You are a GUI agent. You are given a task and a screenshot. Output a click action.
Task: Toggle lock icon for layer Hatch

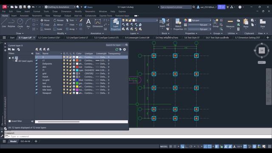(x=71, y=76)
